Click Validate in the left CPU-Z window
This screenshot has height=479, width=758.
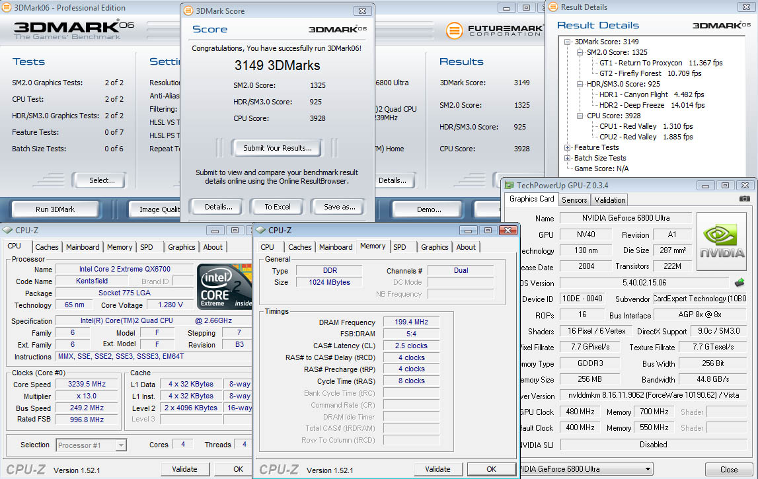click(x=184, y=469)
